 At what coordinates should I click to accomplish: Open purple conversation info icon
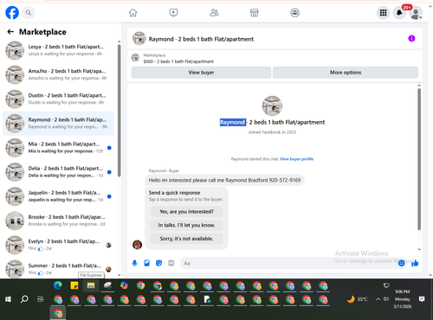(411, 38)
